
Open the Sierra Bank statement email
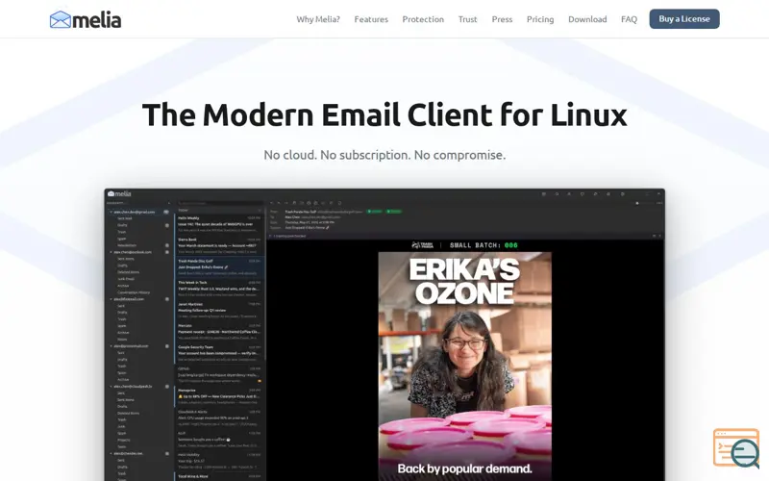click(219, 245)
